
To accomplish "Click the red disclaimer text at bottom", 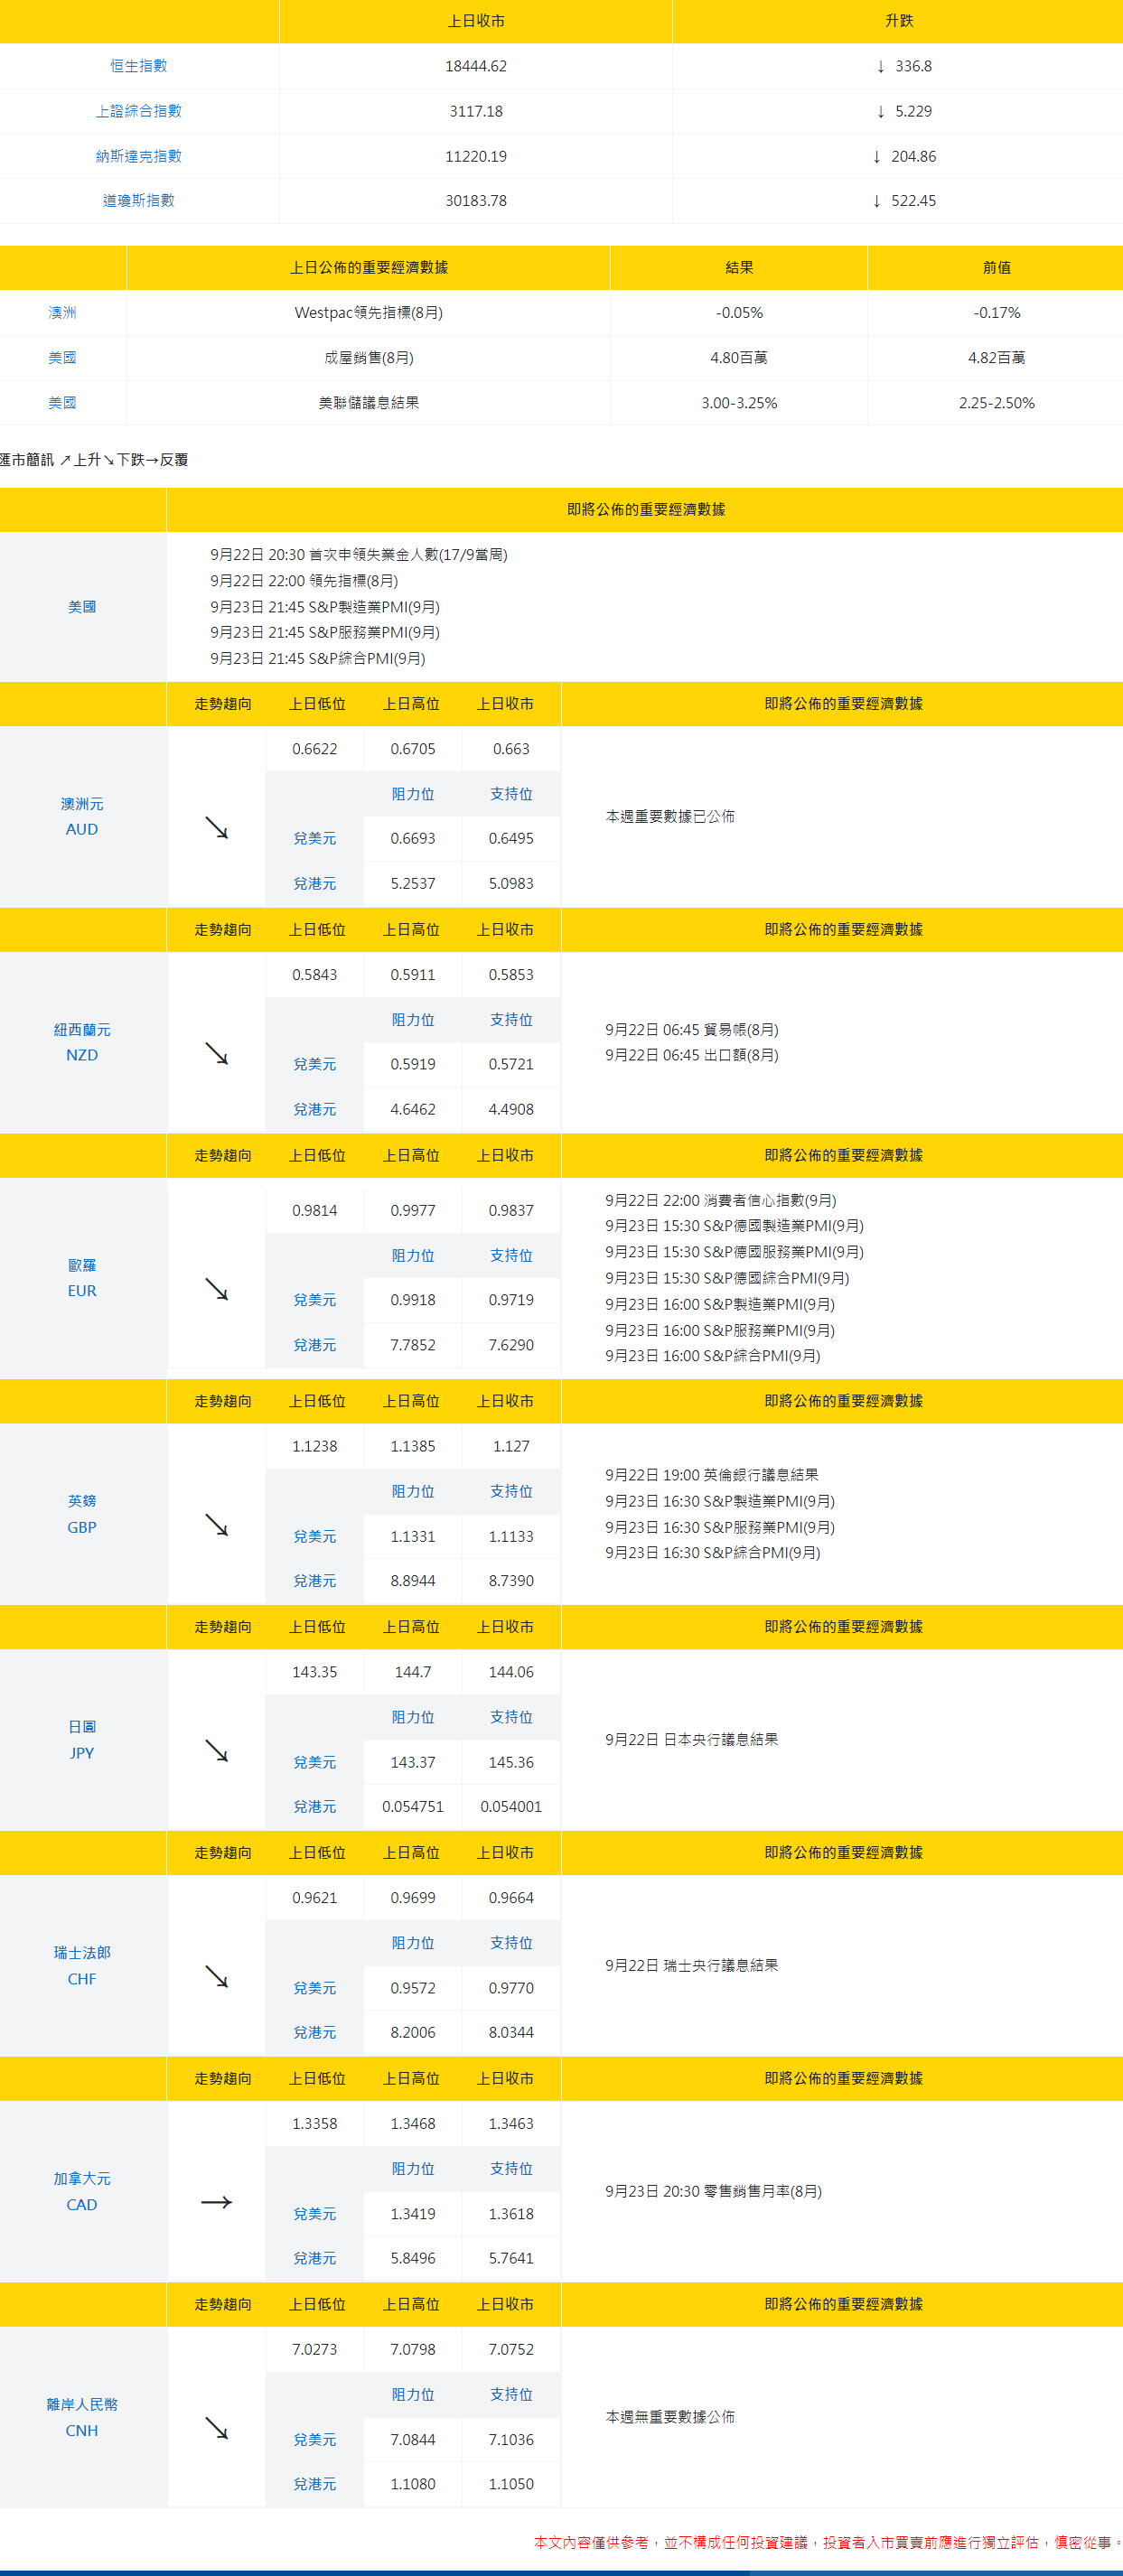I will point(828,2542).
